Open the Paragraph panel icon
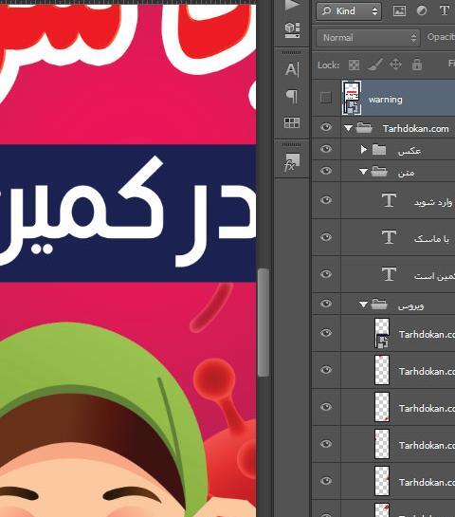 [292, 97]
